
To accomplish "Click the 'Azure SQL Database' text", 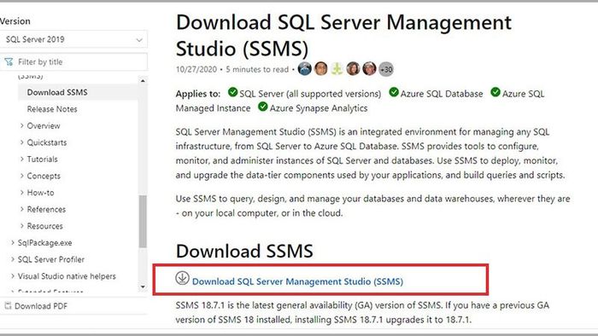I will (x=442, y=94).
